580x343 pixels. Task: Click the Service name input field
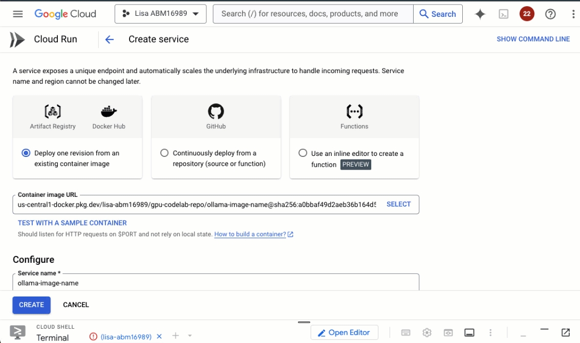coord(216,283)
